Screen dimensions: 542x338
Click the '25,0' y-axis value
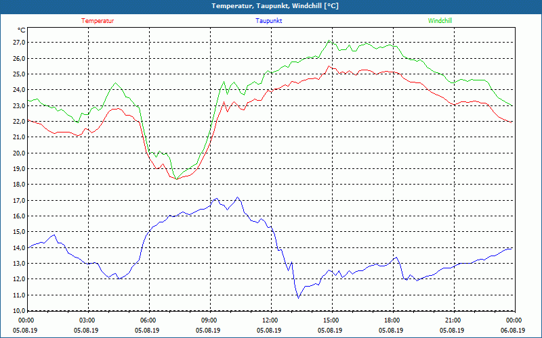point(19,74)
